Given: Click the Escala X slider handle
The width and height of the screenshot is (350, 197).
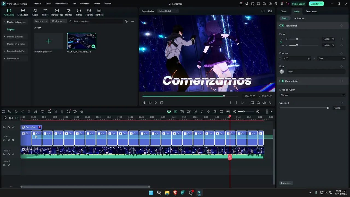Looking at the screenshot, I should (x=297, y=39).
